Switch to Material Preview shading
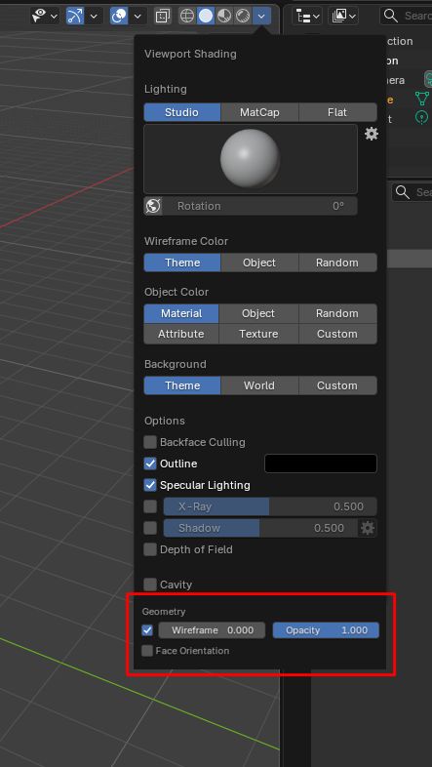 click(x=224, y=17)
